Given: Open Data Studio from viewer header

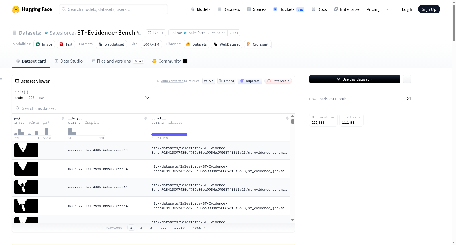Looking at the screenshot, I should click(278, 81).
